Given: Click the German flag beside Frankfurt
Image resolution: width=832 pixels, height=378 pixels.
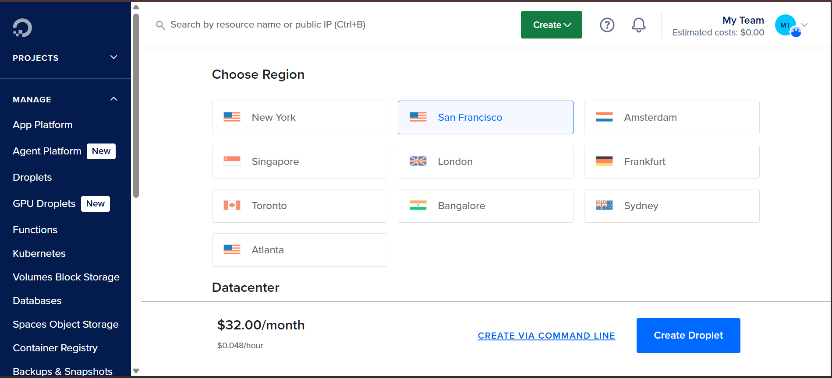Looking at the screenshot, I should tap(604, 161).
